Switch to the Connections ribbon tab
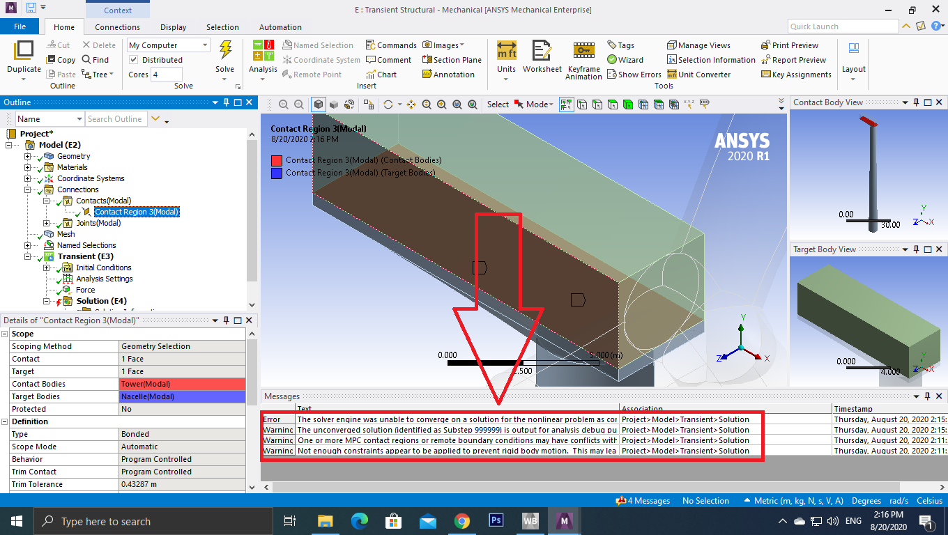 point(117,27)
